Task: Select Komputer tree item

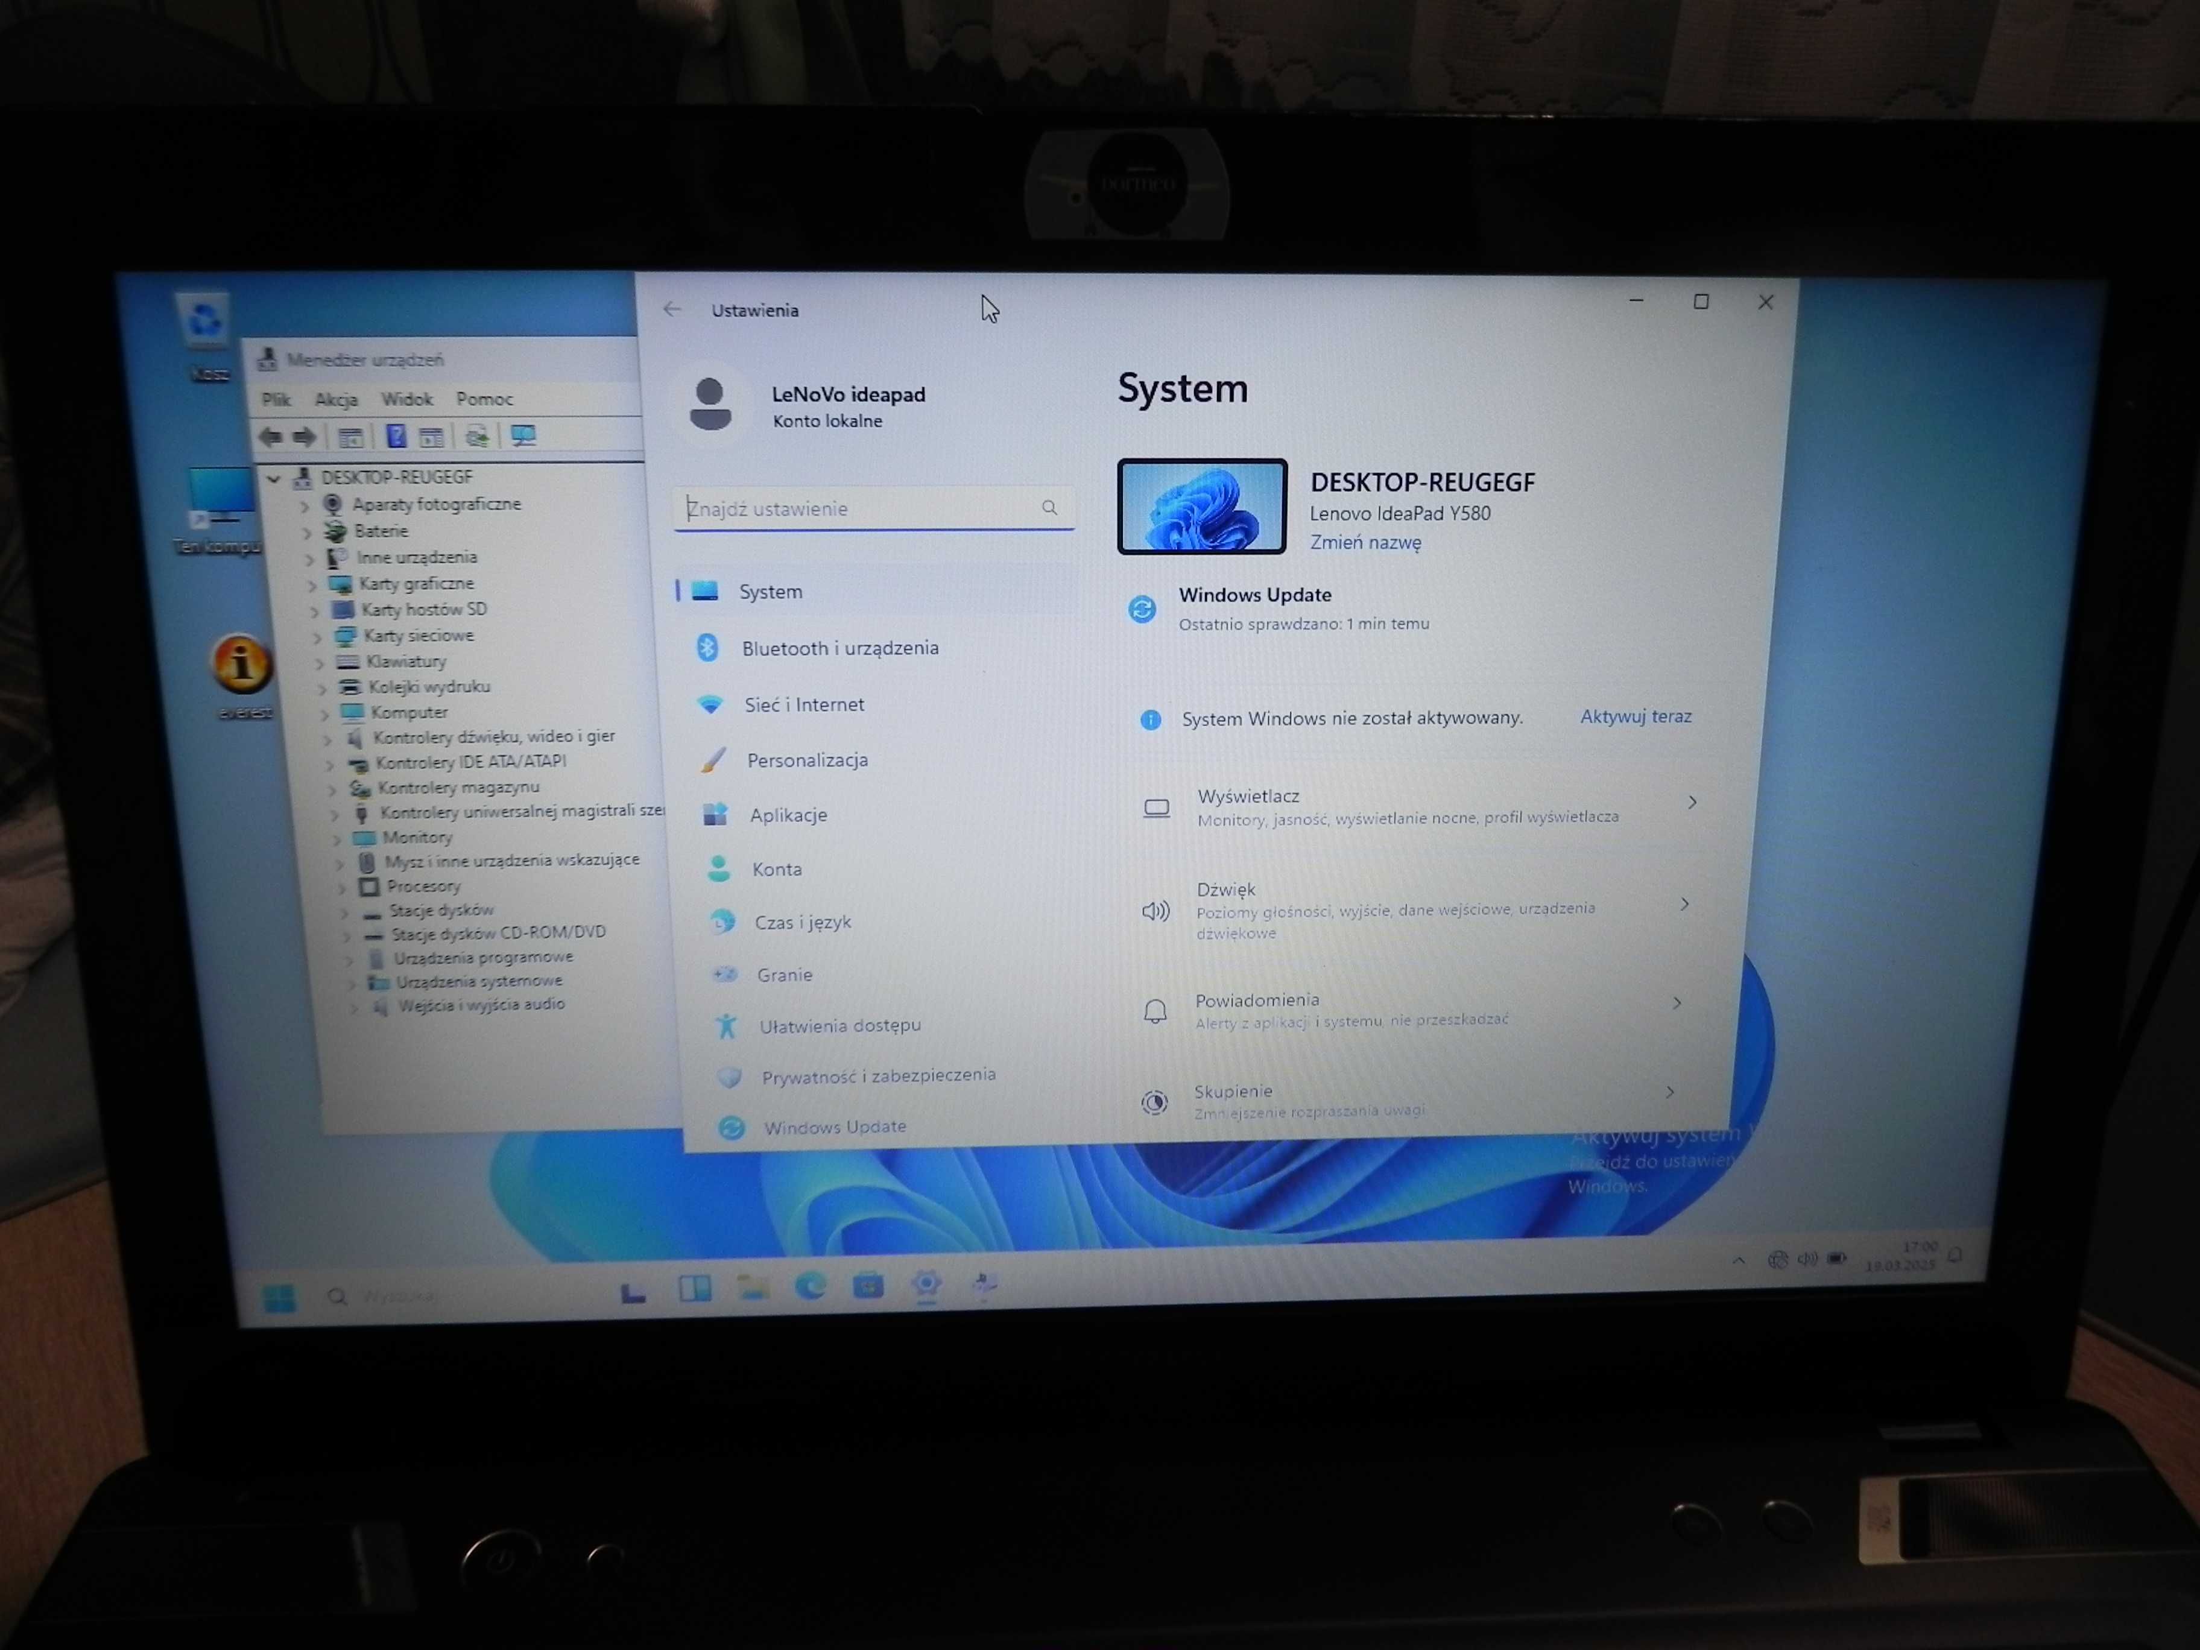Action: click(x=409, y=712)
